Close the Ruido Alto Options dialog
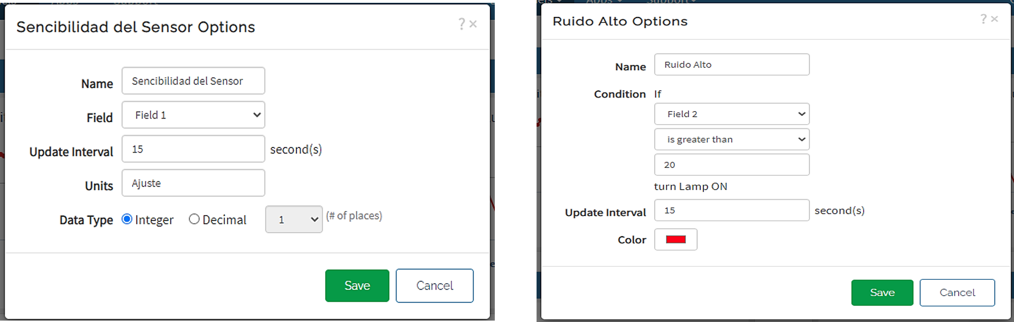This screenshot has width=1014, height=322. point(994,19)
